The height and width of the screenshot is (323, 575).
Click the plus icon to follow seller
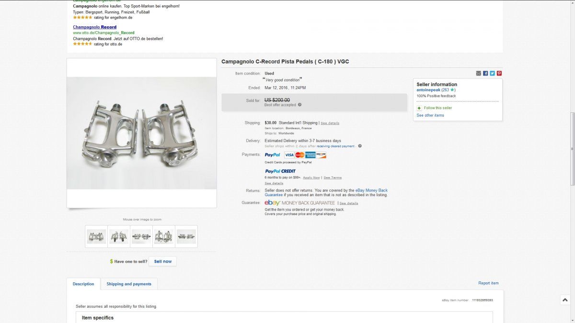coord(419,108)
